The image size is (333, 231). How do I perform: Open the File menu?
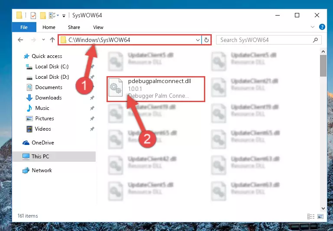point(24,27)
